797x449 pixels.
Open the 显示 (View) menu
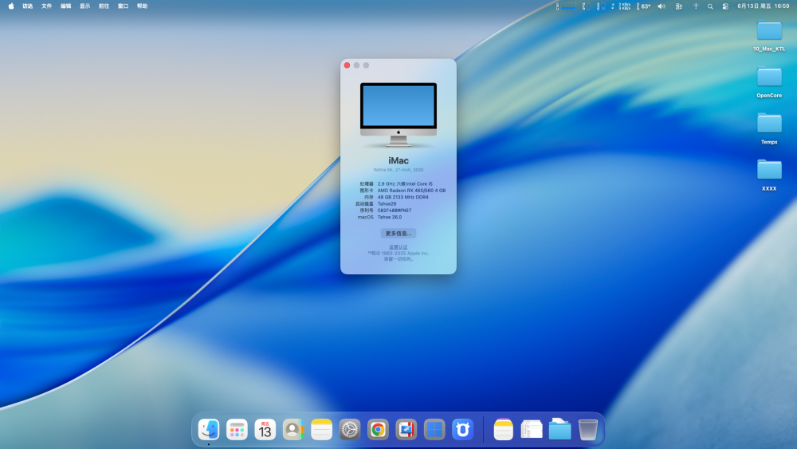(85, 6)
